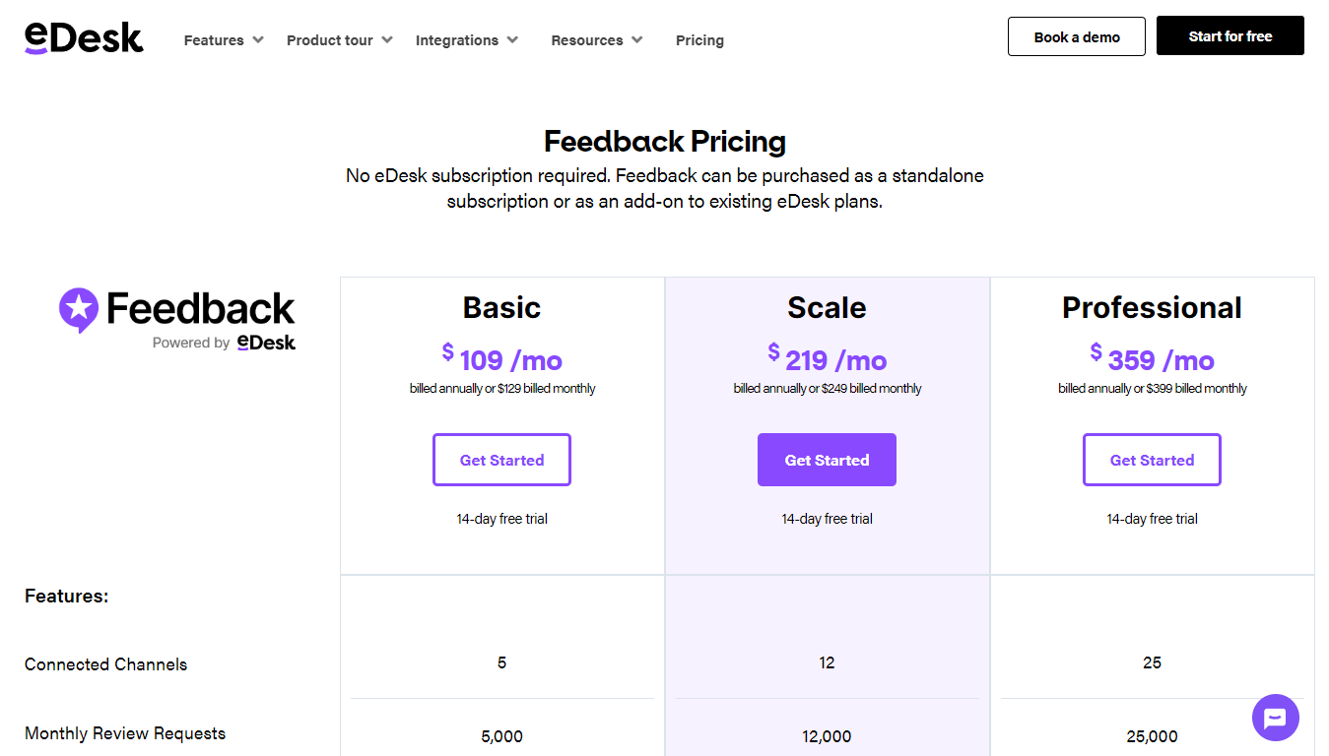Open the Features navigation menu

(214, 40)
